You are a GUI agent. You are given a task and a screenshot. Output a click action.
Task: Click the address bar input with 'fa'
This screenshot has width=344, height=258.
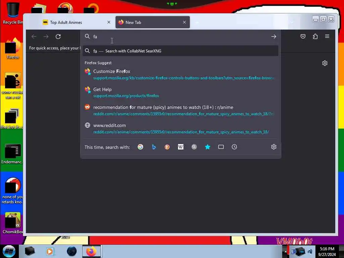[181, 37]
